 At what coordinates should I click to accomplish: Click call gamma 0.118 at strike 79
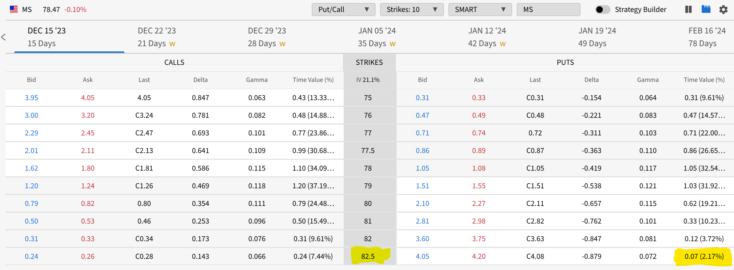click(257, 186)
